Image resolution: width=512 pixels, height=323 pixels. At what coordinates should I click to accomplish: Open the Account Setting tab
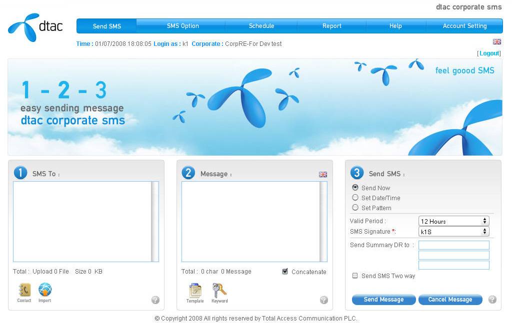[464, 26]
